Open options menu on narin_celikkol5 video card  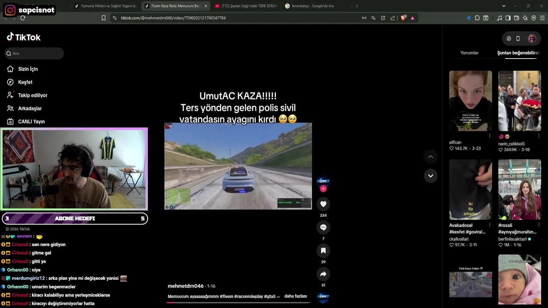(x=539, y=136)
